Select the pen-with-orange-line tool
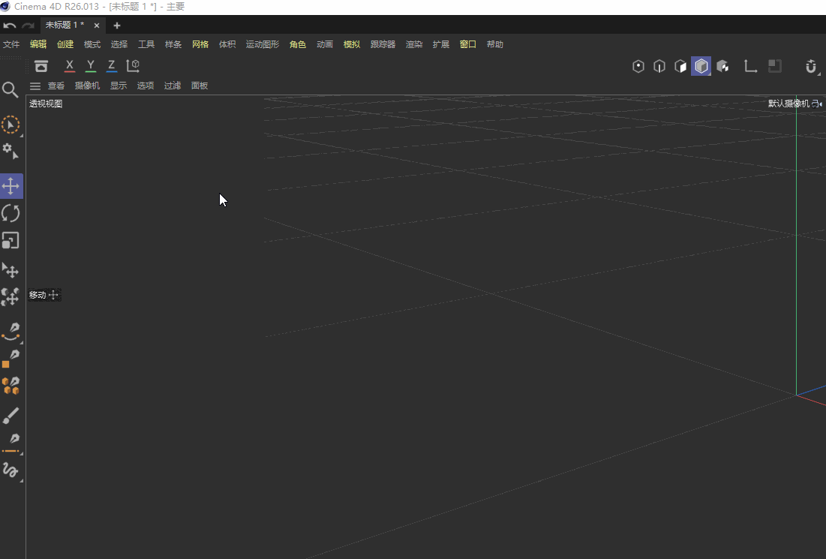 [11, 443]
